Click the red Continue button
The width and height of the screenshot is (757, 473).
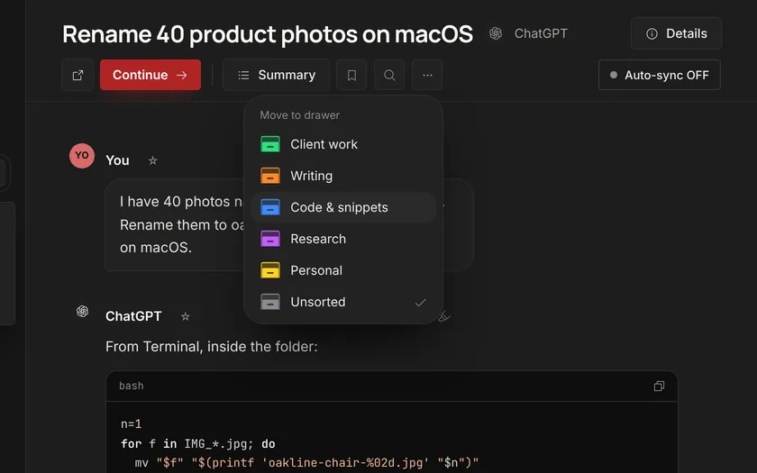[150, 75]
